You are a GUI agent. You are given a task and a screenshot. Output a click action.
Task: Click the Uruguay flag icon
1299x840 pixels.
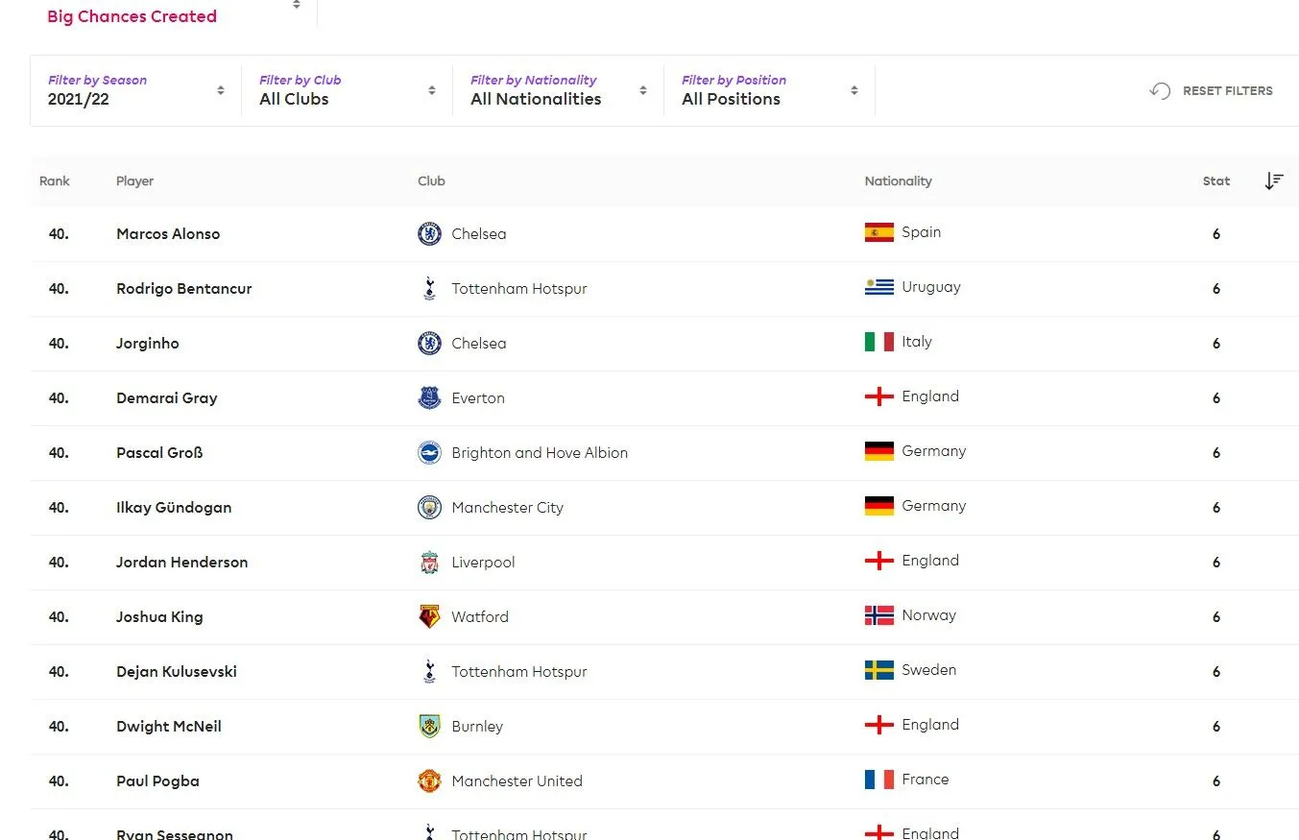(x=878, y=287)
